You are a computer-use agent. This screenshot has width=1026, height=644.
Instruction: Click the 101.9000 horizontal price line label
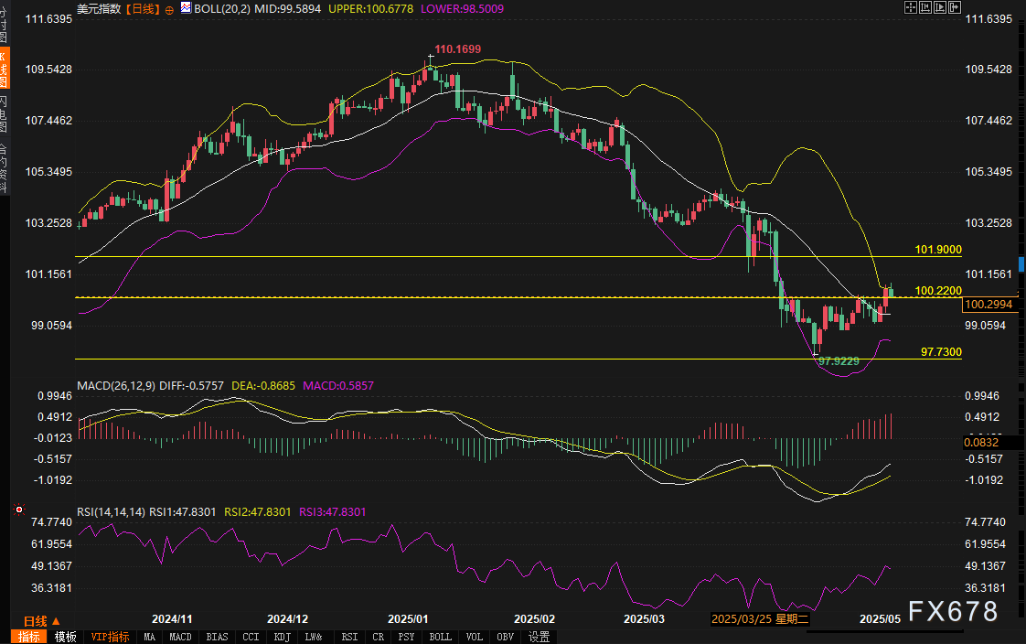(937, 249)
